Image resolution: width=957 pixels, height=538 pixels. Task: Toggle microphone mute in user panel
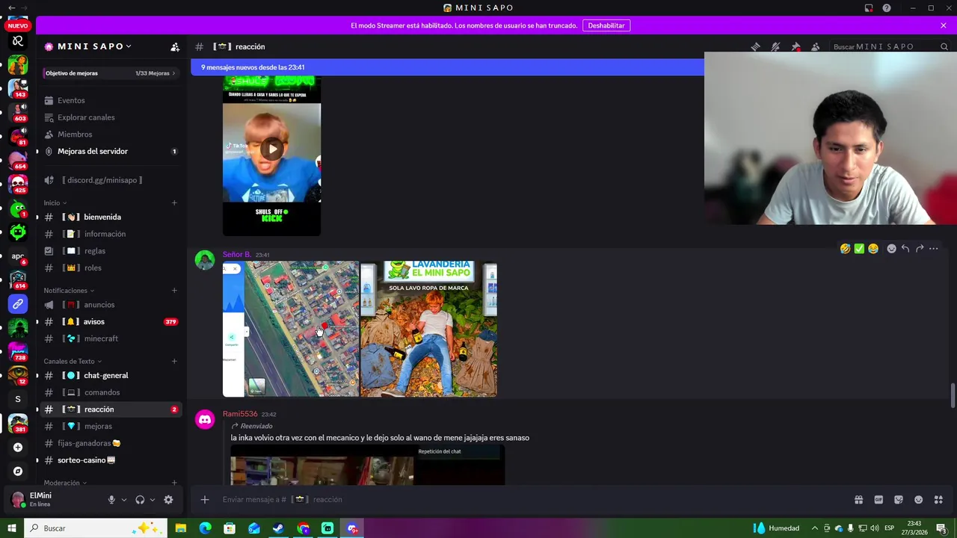(x=111, y=500)
